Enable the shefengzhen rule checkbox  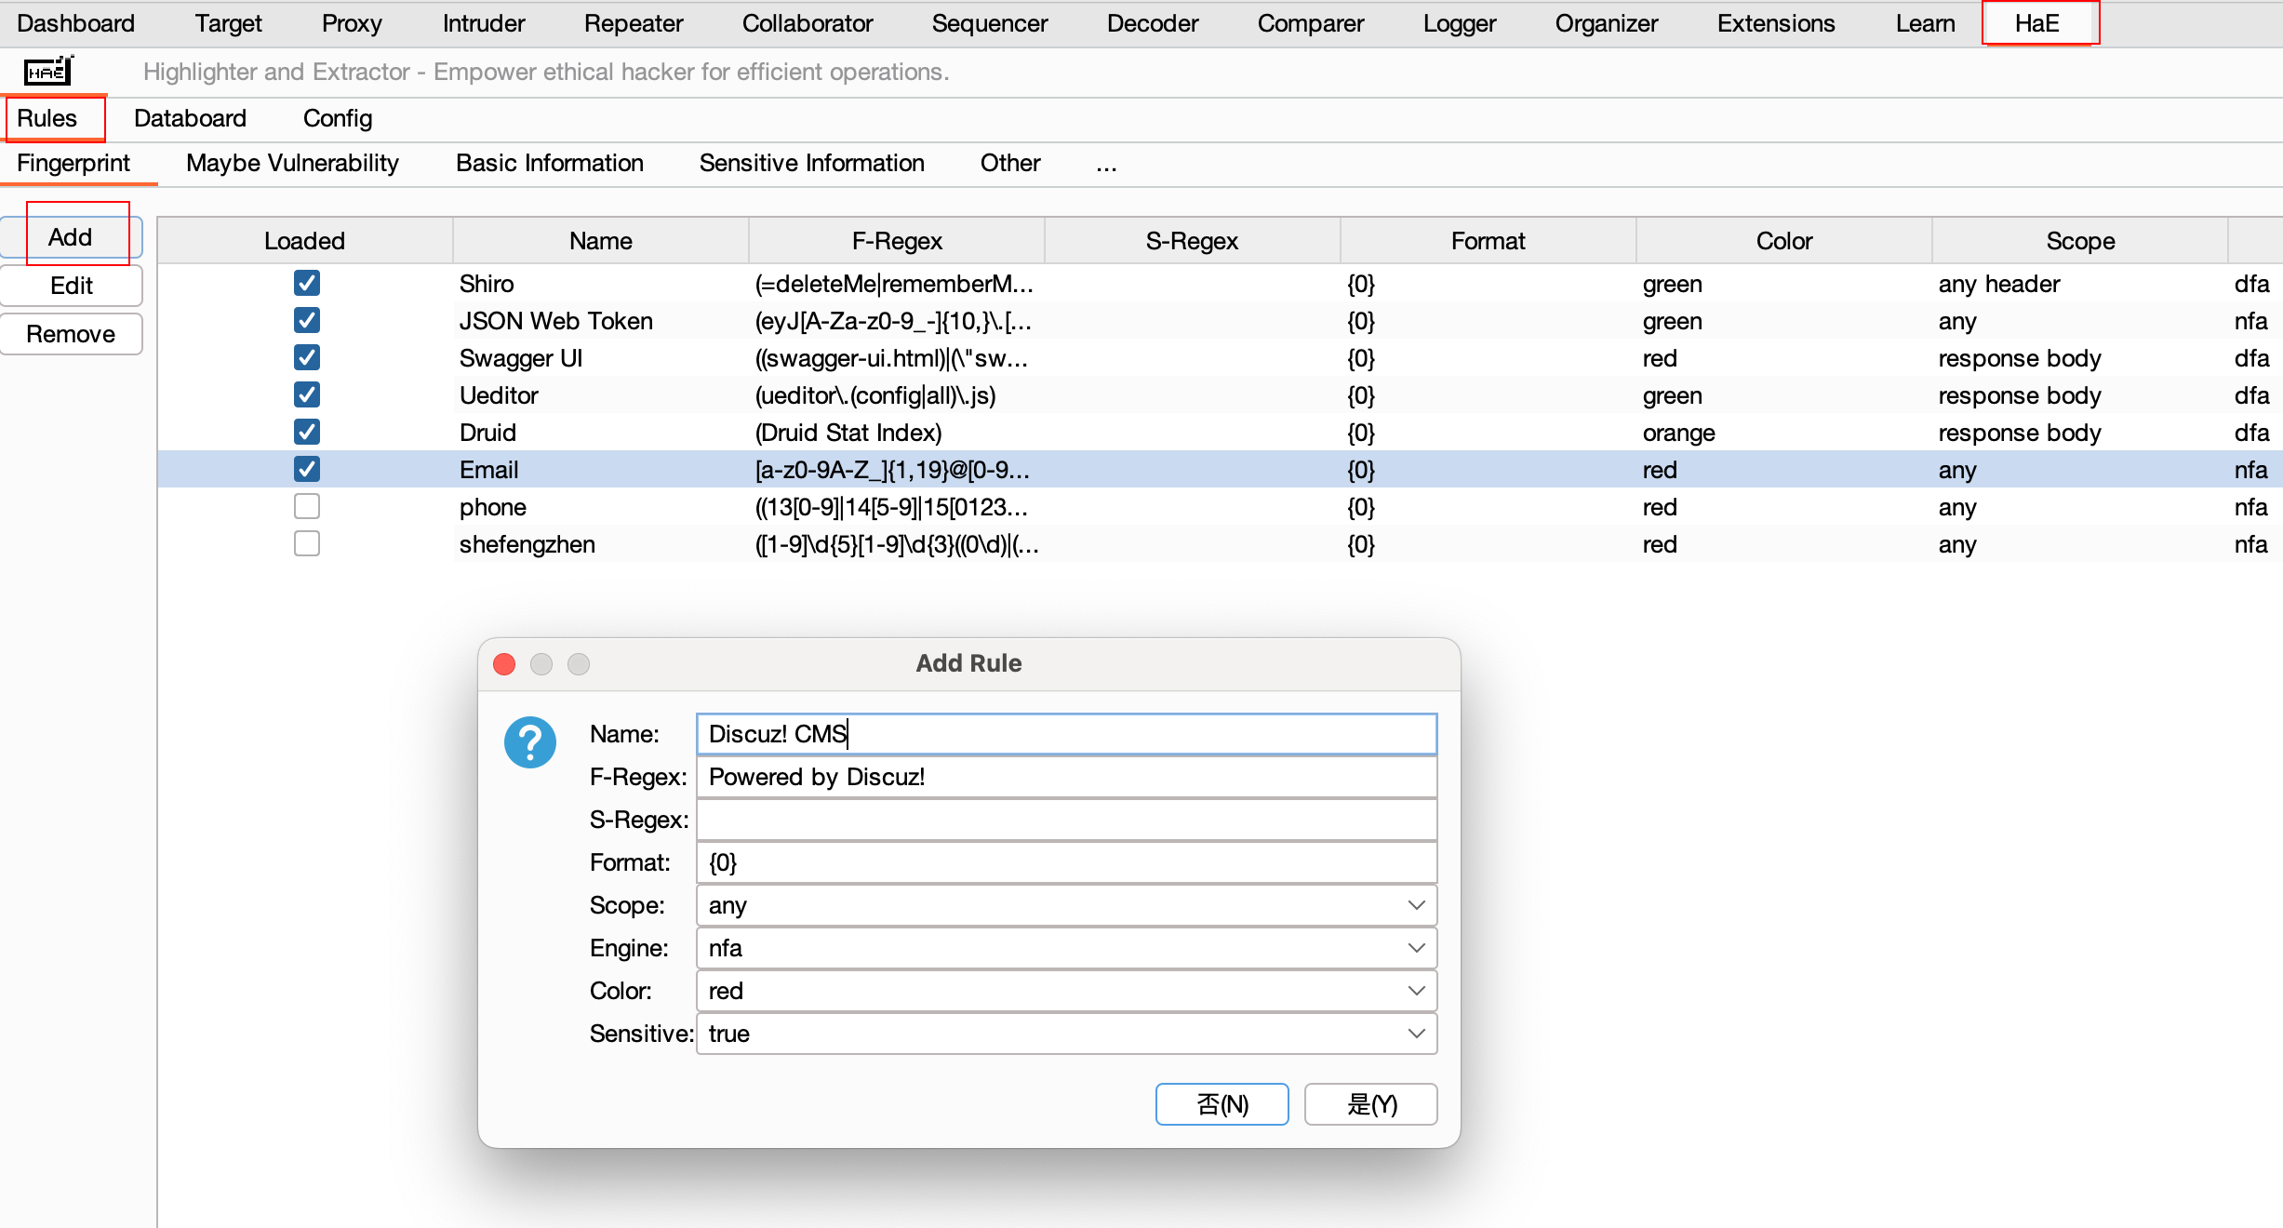click(306, 543)
